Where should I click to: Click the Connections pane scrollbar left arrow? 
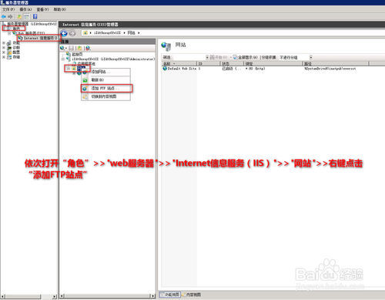62,296
